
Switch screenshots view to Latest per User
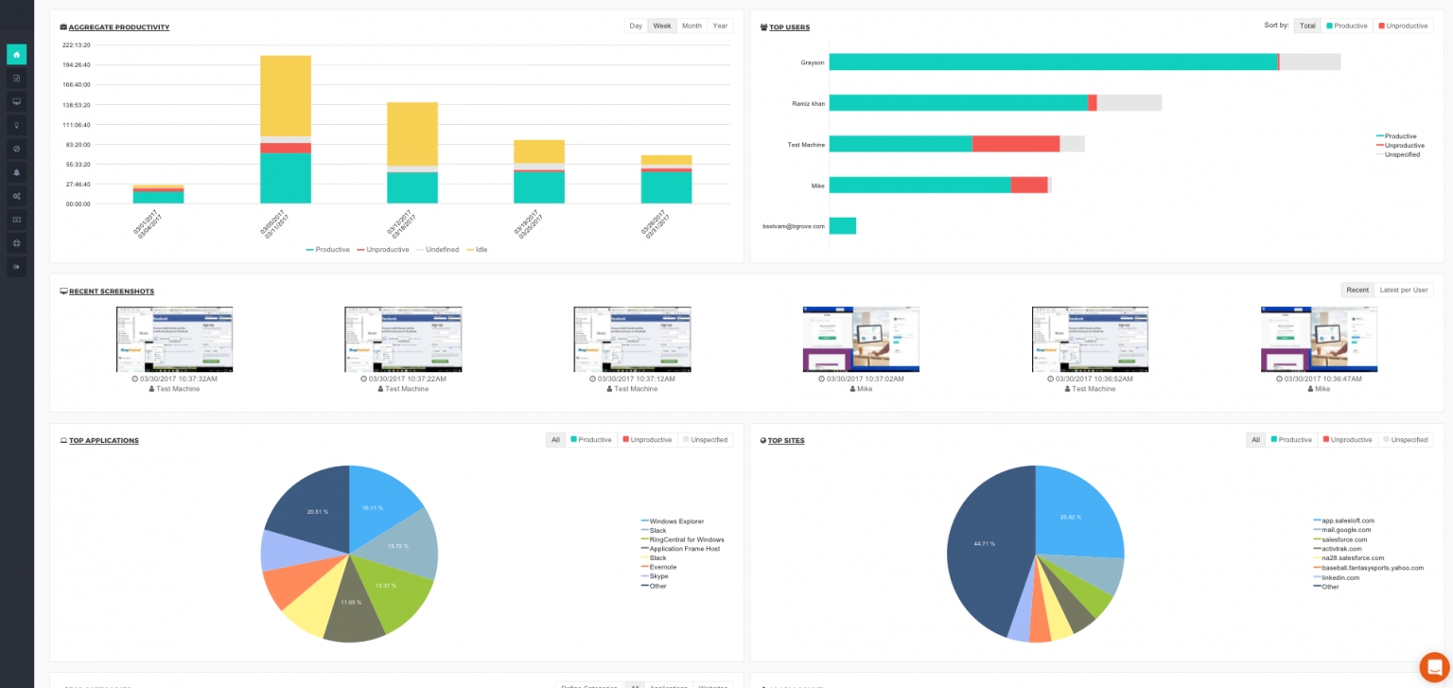1403,290
